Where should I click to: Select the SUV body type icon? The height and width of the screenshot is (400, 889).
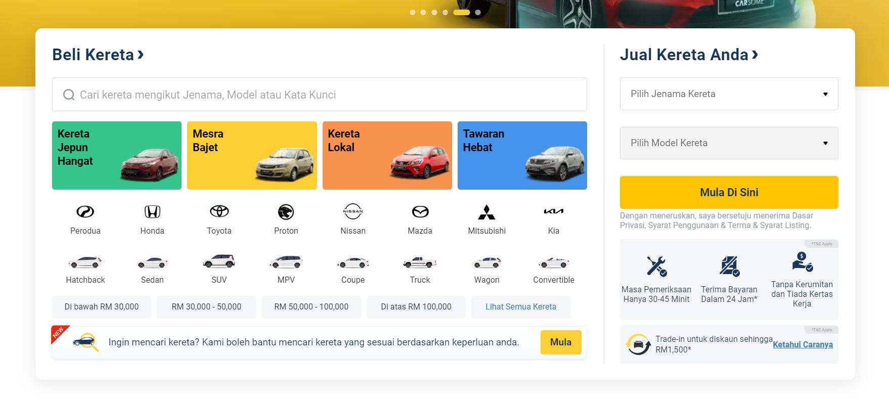tap(219, 262)
